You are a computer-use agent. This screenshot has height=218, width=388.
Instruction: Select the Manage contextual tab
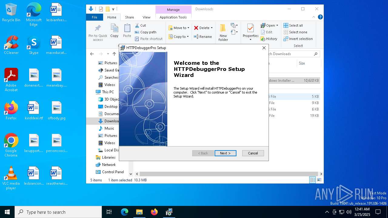coord(173,9)
